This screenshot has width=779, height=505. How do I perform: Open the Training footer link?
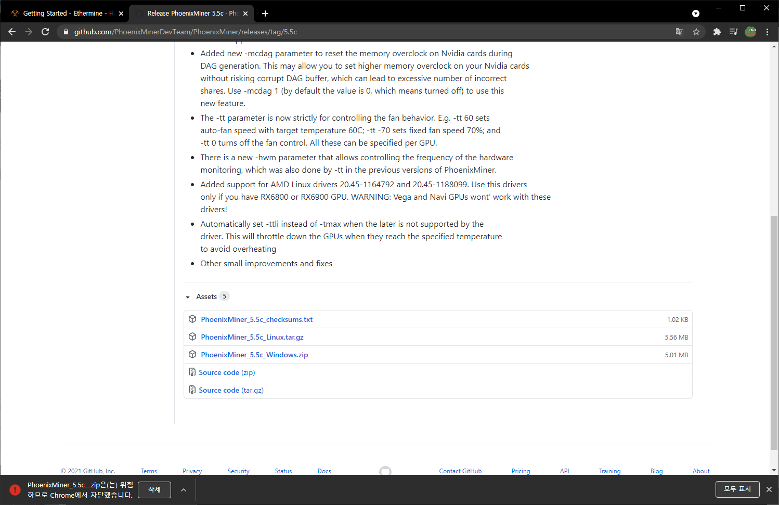[x=609, y=471]
